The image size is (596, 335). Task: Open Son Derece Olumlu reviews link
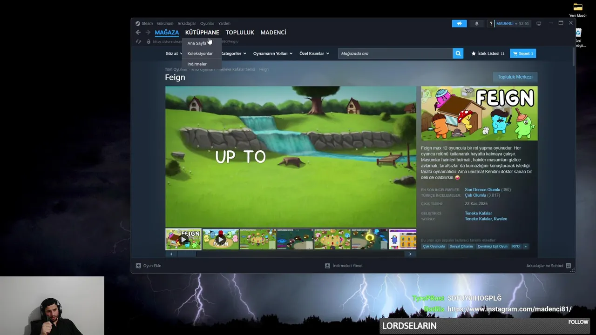[x=482, y=190]
